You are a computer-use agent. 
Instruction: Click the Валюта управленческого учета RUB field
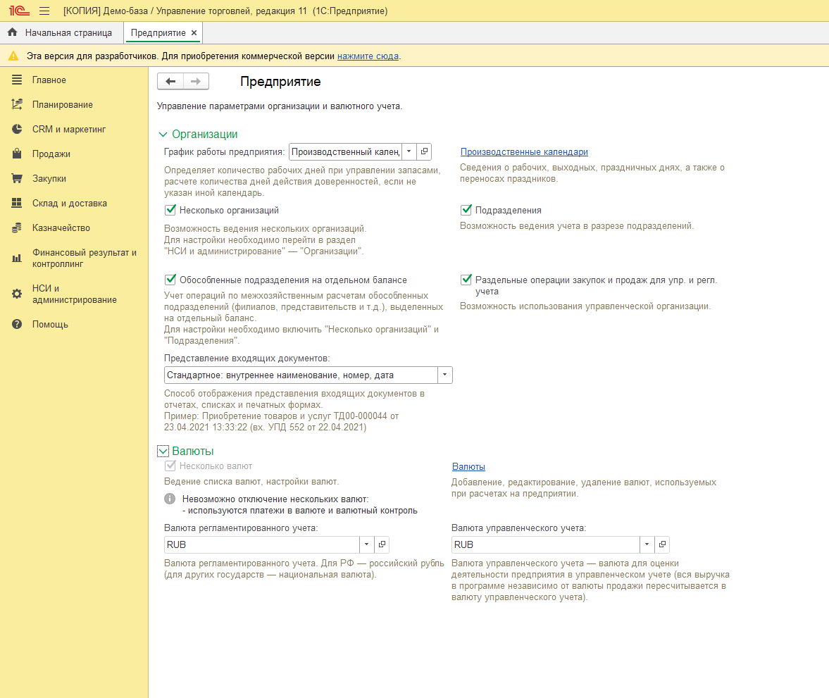tap(546, 544)
